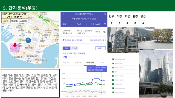Toggle the 단지 주변환경 쾌적 checkbox
This screenshot has width=175, height=98.
113,59
